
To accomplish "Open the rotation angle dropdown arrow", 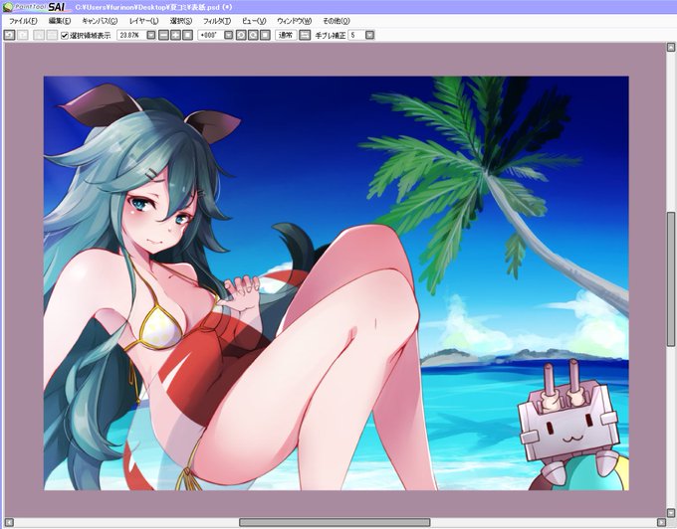I will point(228,36).
